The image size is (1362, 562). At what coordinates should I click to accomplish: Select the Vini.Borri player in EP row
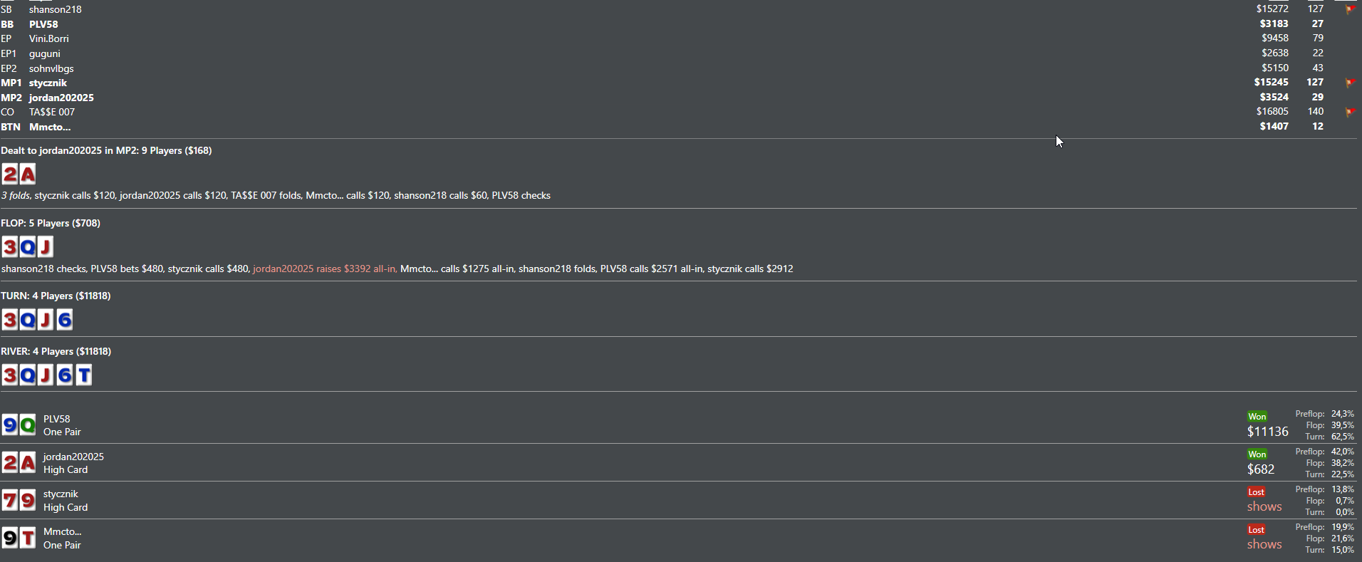[x=48, y=38]
